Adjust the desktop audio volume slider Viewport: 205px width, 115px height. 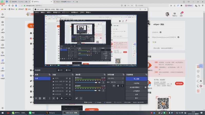(86, 90)
